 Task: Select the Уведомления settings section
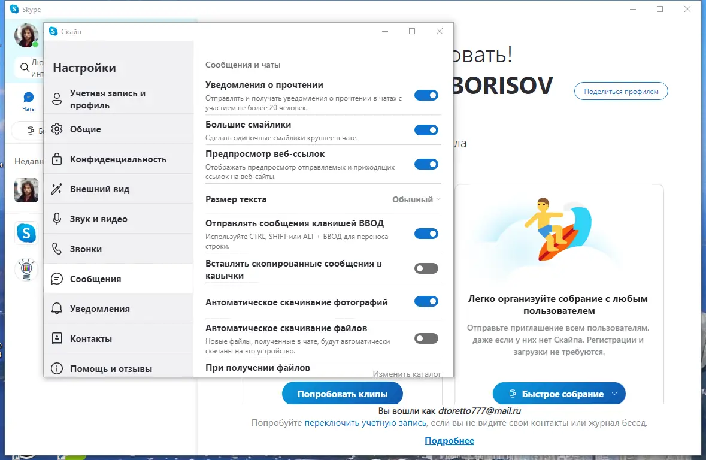[119, 308]
